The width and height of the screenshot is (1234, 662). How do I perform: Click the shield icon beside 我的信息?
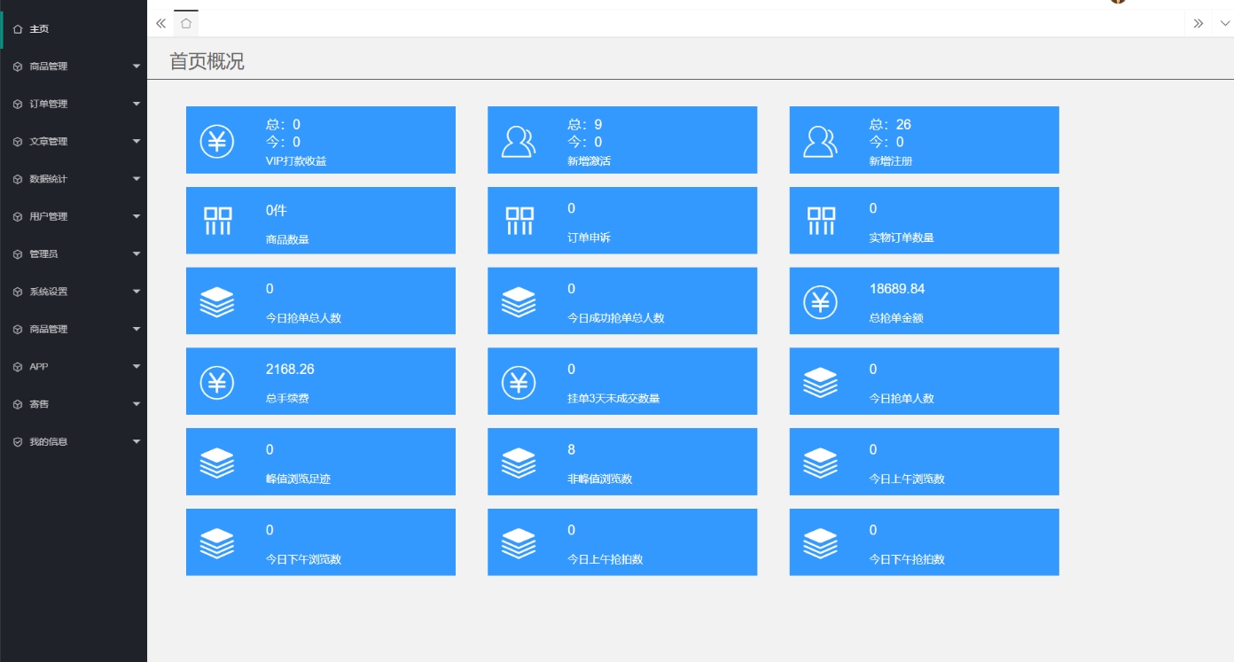[18, 441]
